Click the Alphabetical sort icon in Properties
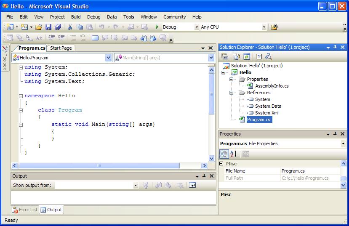 [x=234, y=154]
